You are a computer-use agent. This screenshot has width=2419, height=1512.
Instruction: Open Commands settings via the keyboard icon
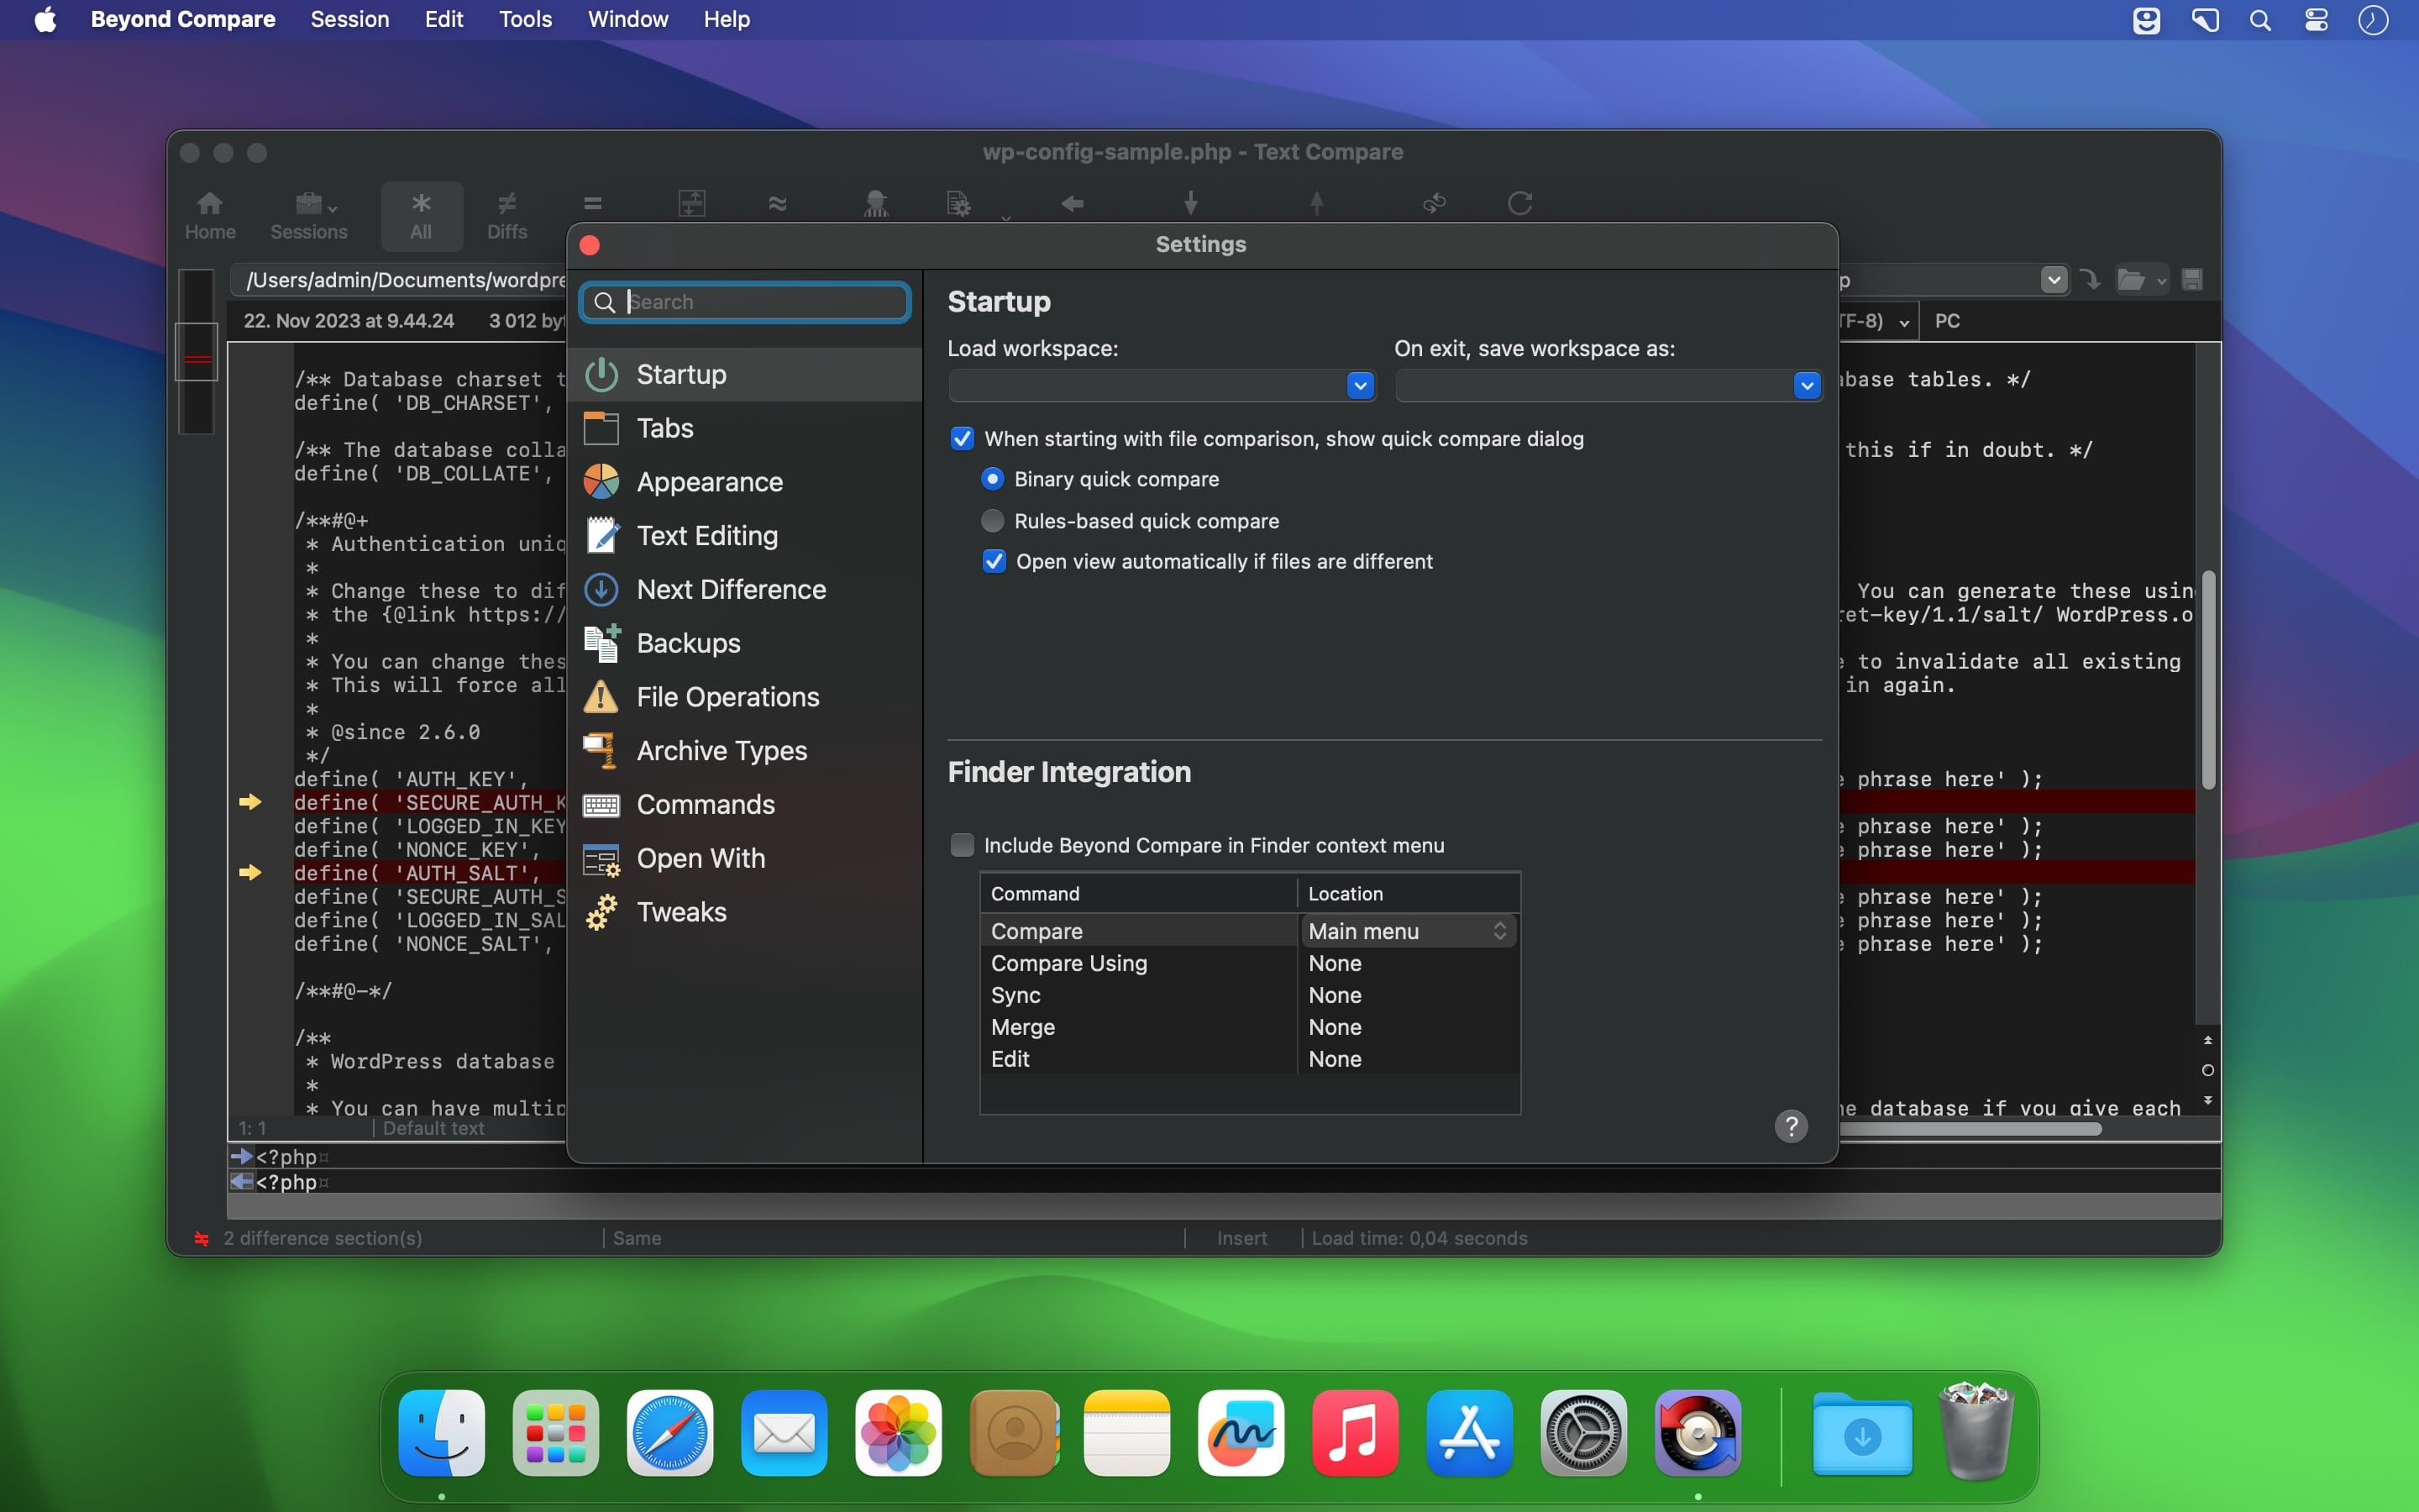[x=601, y=805]
